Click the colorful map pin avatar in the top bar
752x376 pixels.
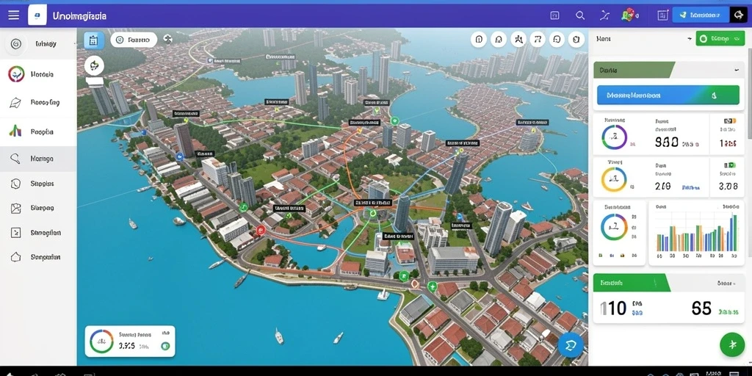tap(628, 15)
